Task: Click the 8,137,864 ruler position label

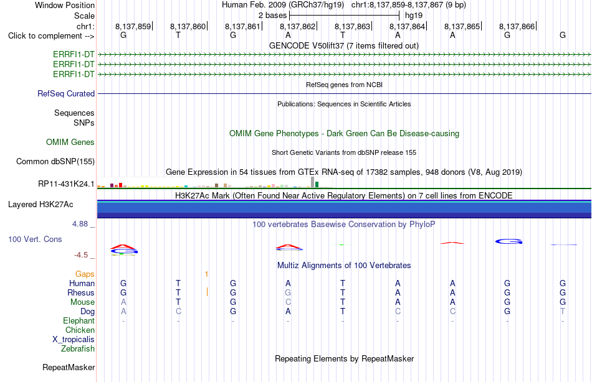Action: coord(407,26)
